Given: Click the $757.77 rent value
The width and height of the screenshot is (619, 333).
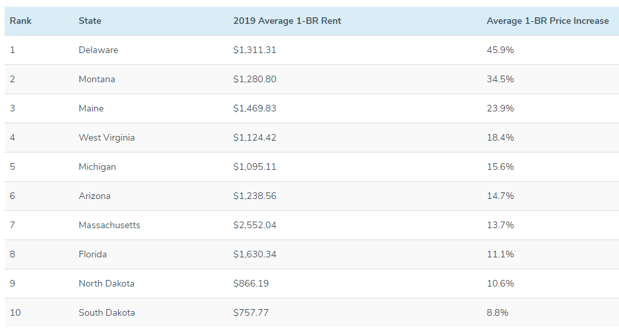Looking at the screenshot, I should coord(251,312).
